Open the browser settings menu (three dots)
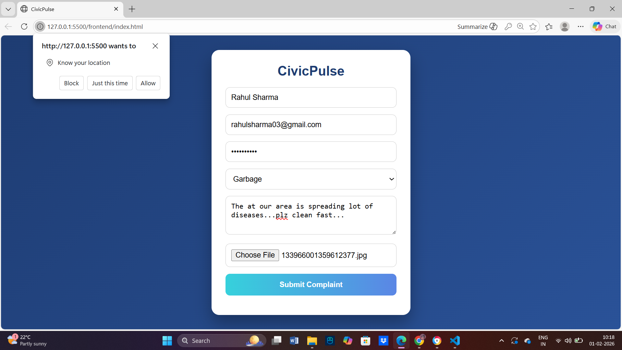The image size is (622, 350). pyautogui.click(x=580, y=26)
